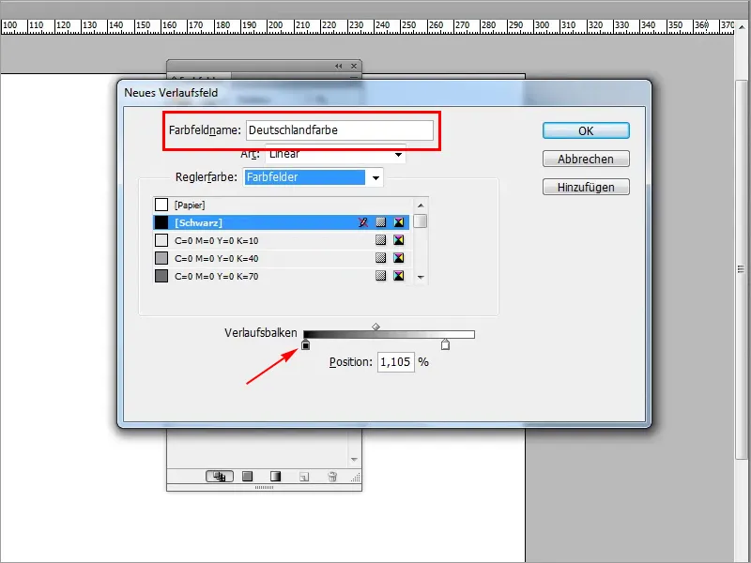Click the trash icon to delete a swatch
The height and width of the screenshot is (563, 751).
331,476
